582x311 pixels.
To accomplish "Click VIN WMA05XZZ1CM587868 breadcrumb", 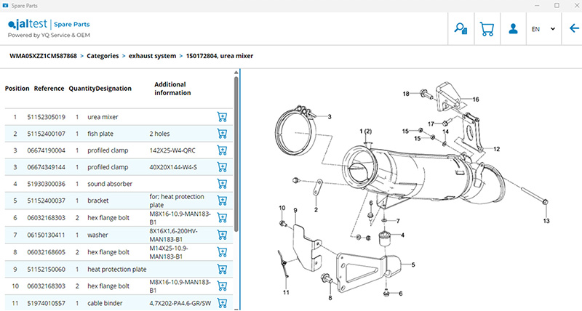I will point(43,55).
